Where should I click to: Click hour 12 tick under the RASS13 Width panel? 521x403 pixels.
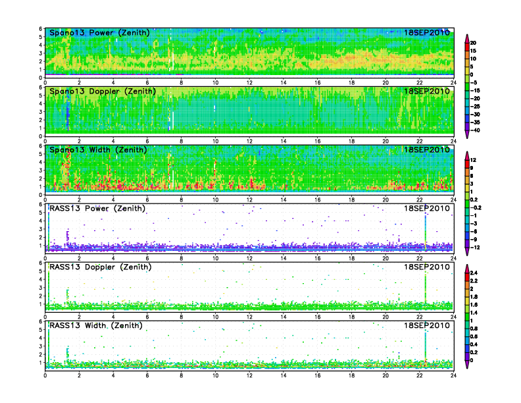249,376
